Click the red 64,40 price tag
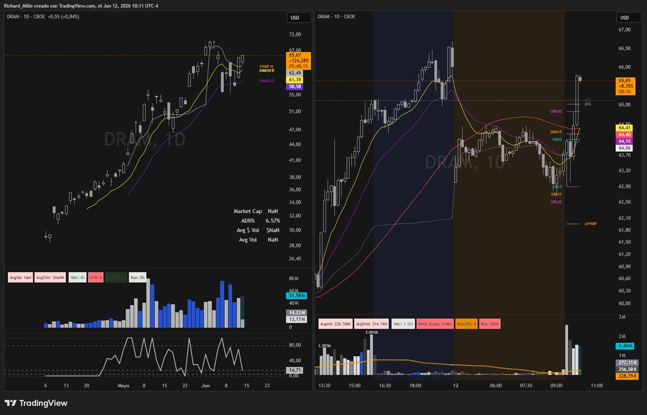647x415 pixels. point(625,134)
